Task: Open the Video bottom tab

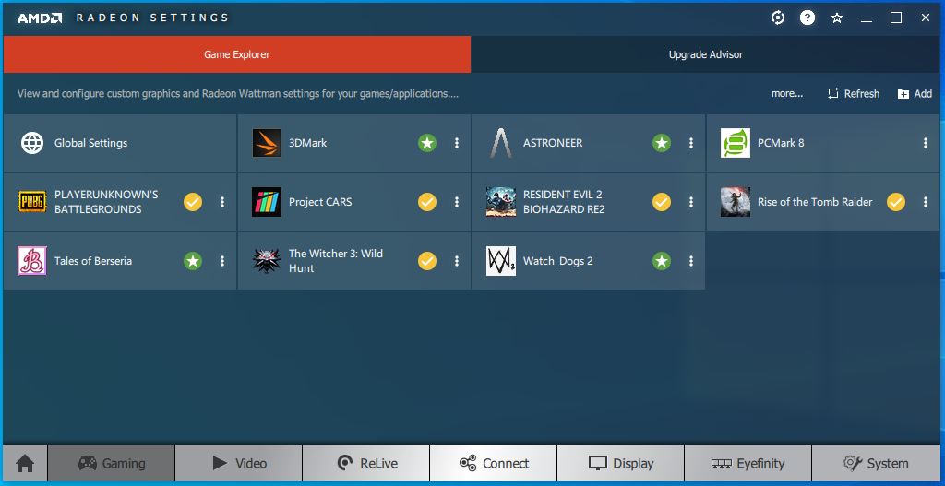Action: tap(239, 463)
